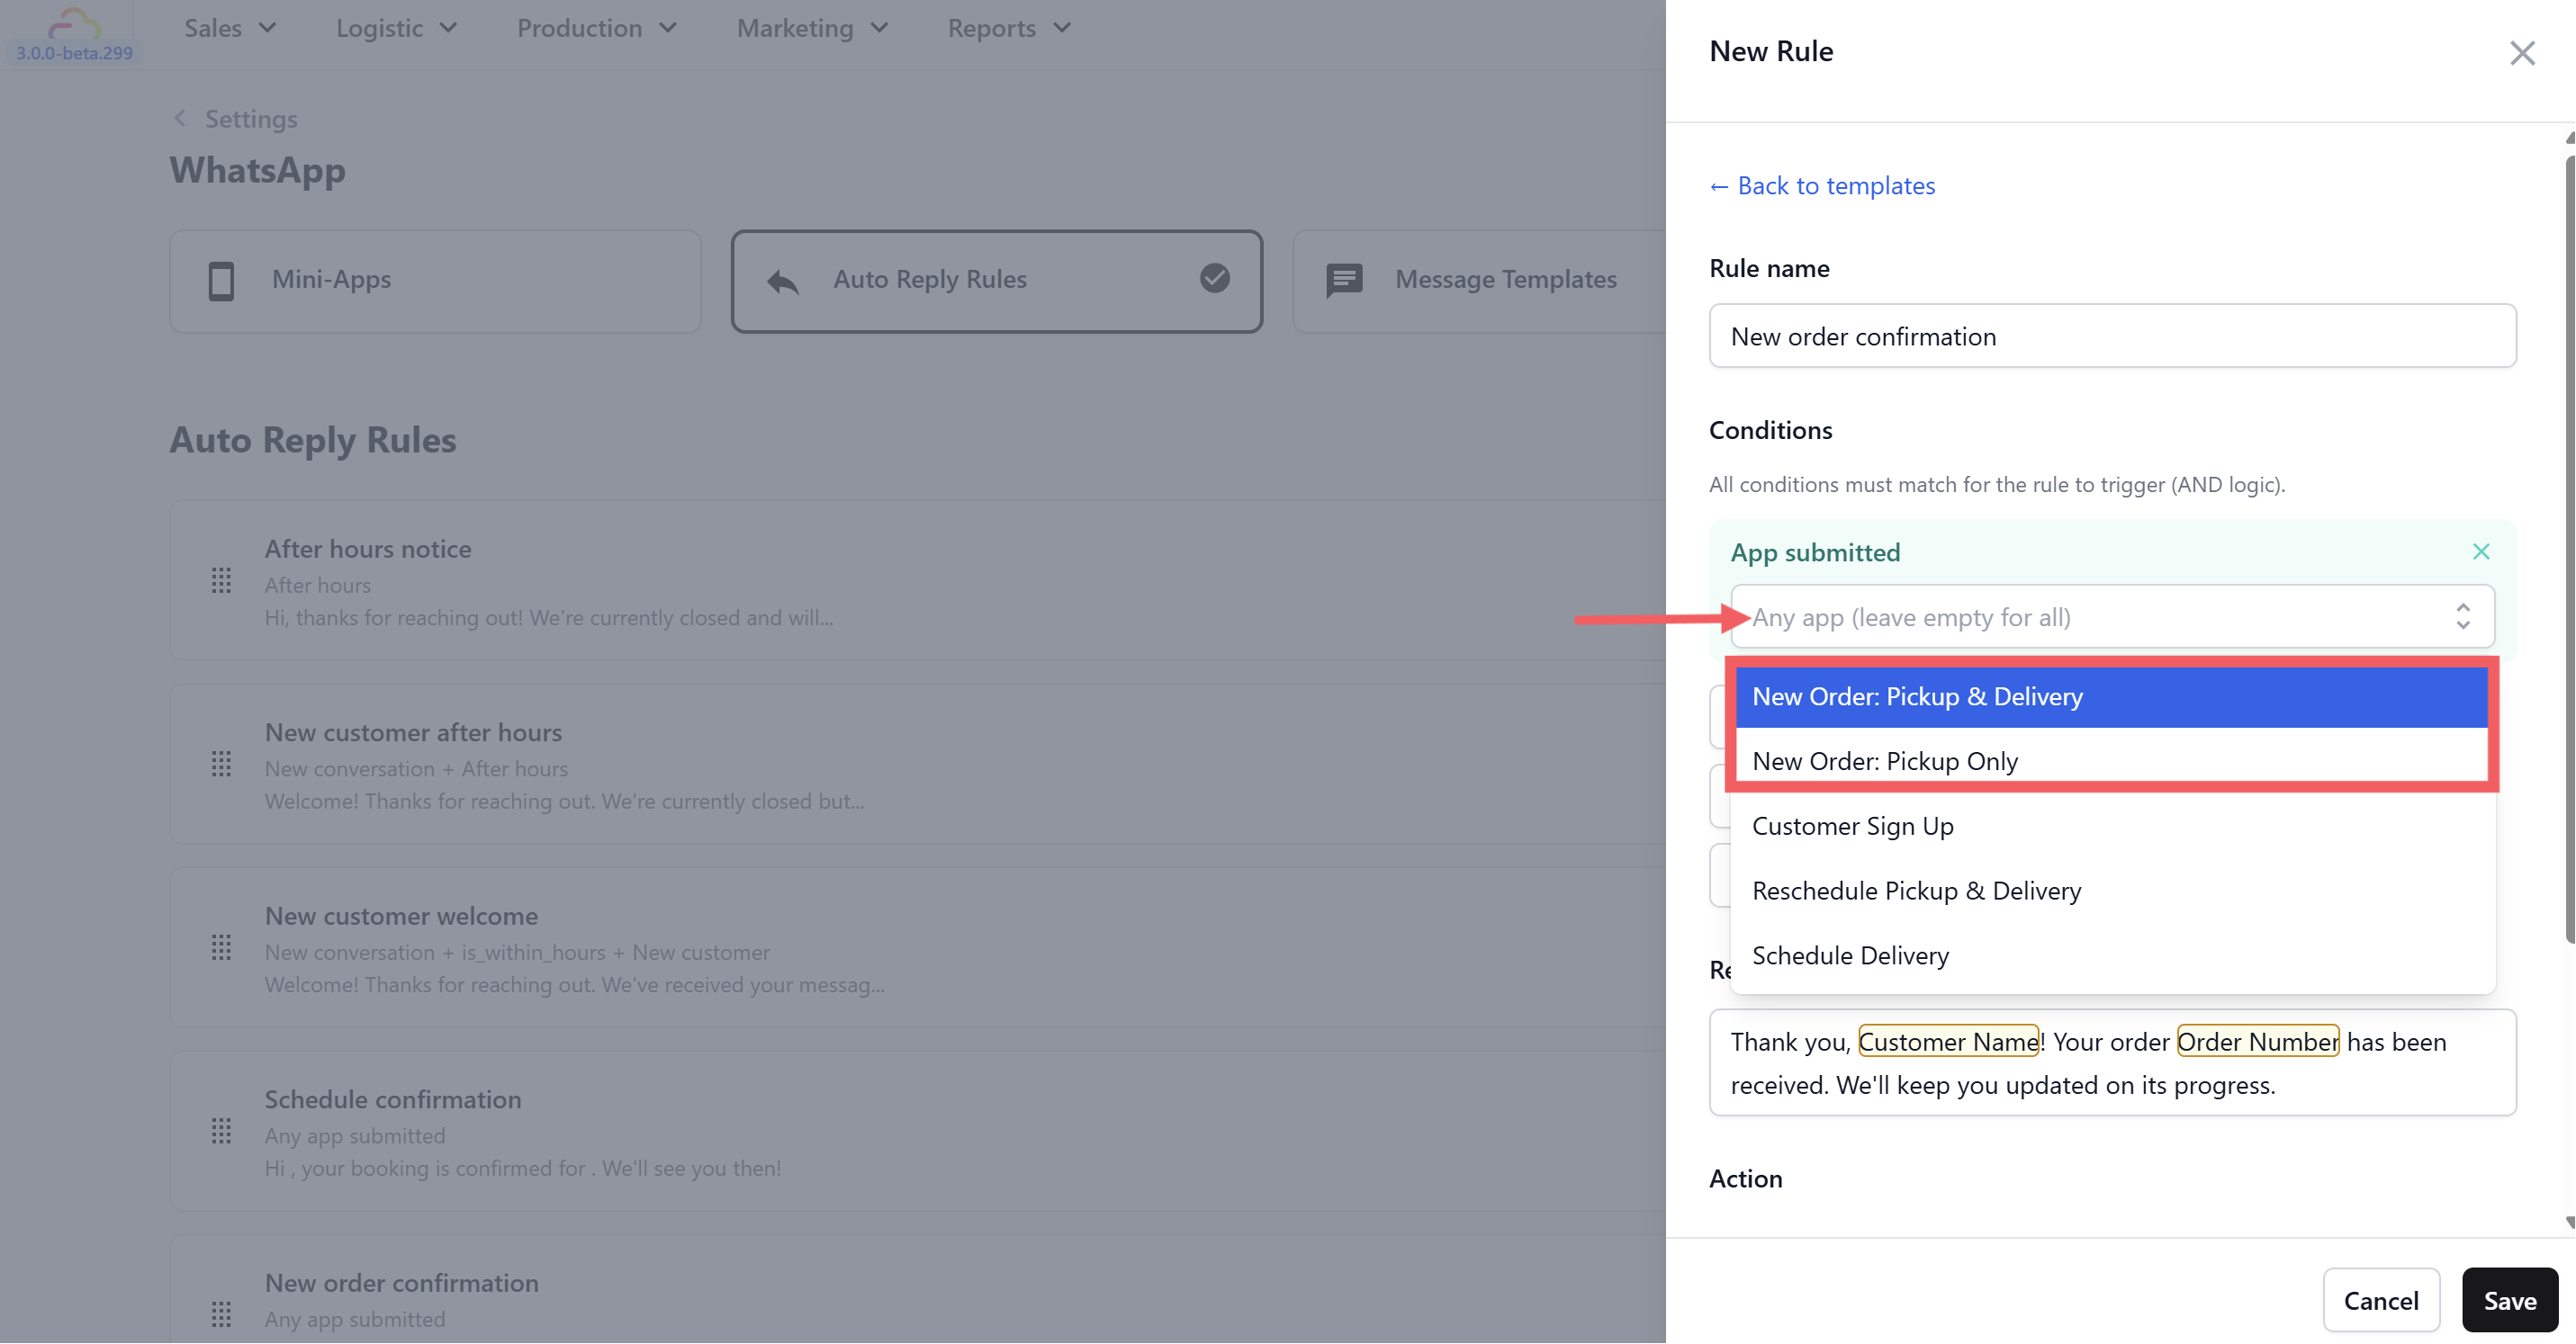The width and height of the screenshot is (2576, 1344).
Task: Choose New Order: Pickup Only option
Action: tap(1885, 761)
